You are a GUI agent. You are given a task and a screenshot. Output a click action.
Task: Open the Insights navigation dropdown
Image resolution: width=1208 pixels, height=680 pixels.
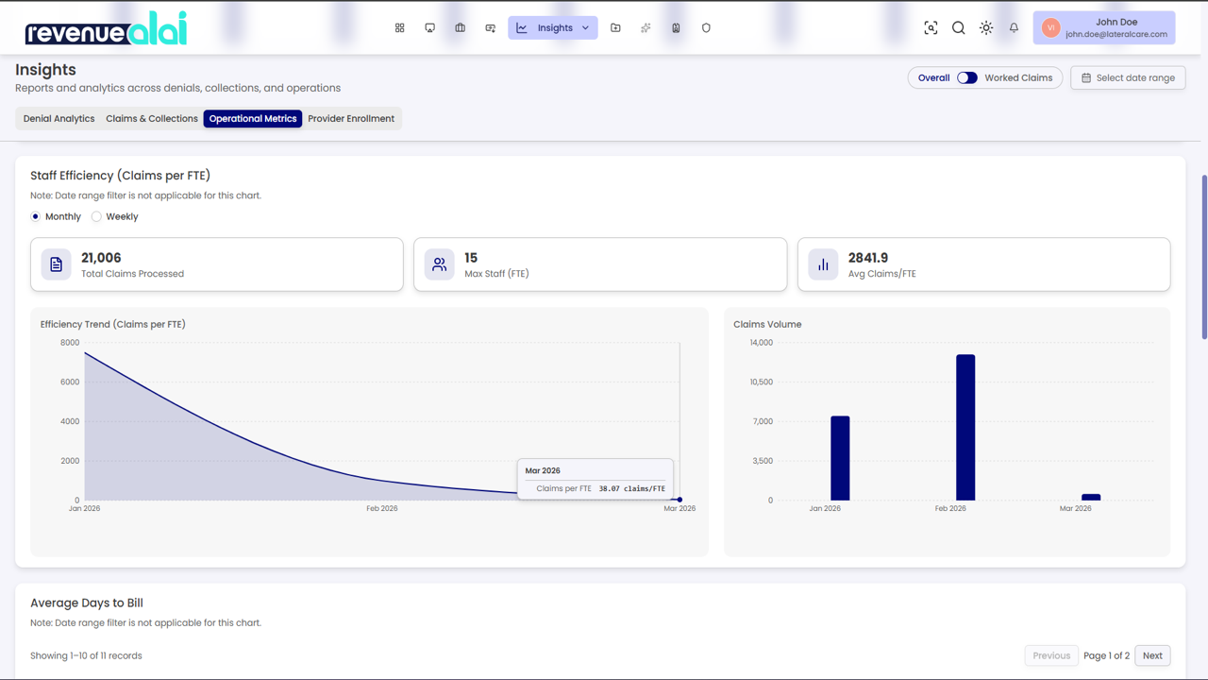click(x=553, y=28)
